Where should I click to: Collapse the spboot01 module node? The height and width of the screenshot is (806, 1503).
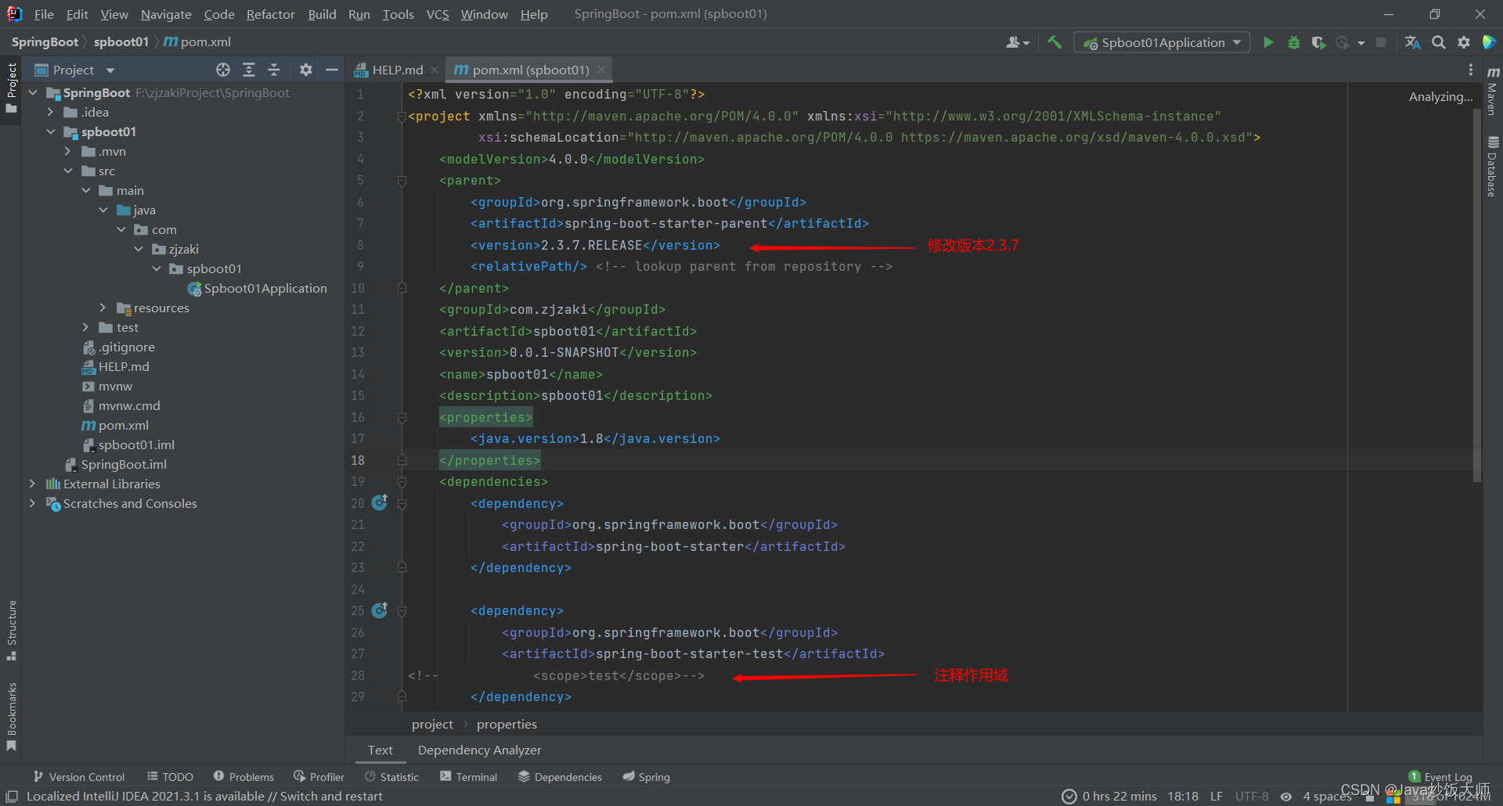50,131
